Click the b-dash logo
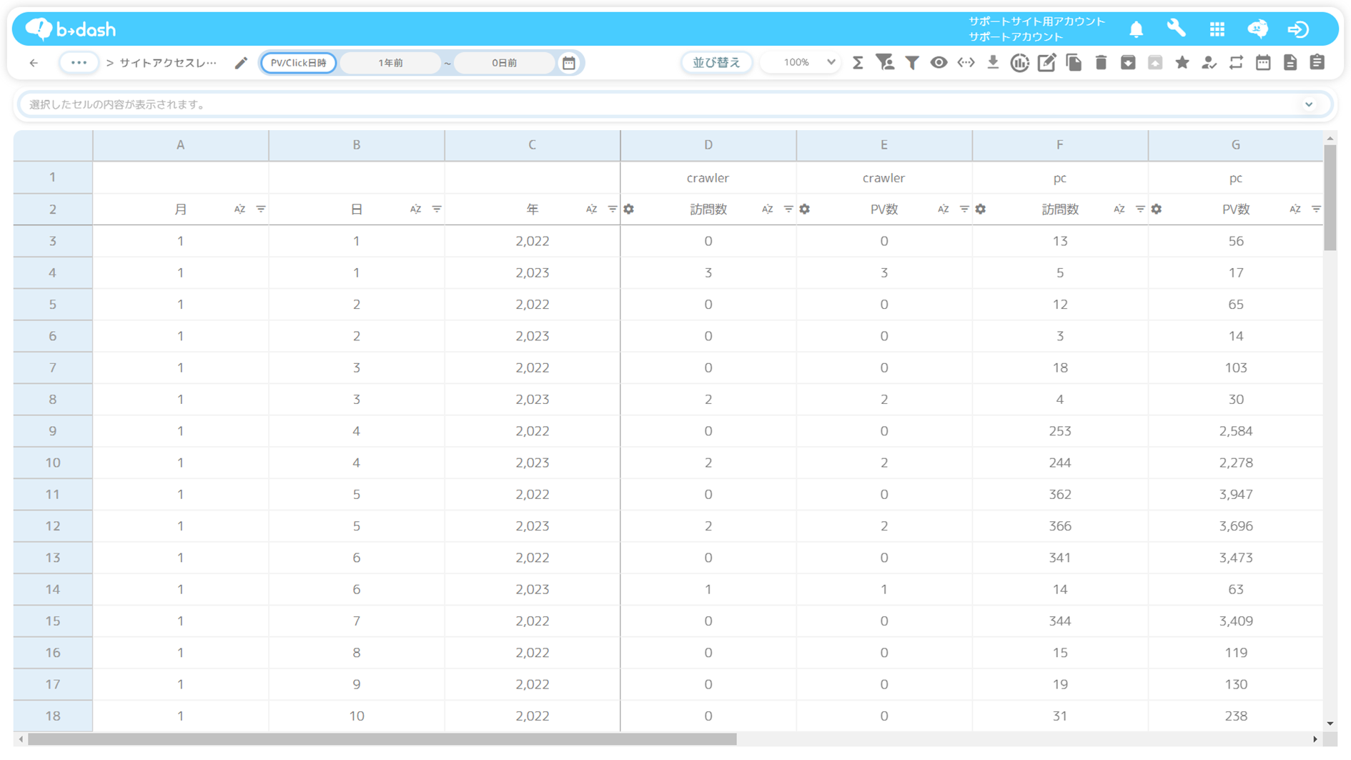The height and width of the screenshot is (760, 1351). pyautogui.click(x=70, y=29)
